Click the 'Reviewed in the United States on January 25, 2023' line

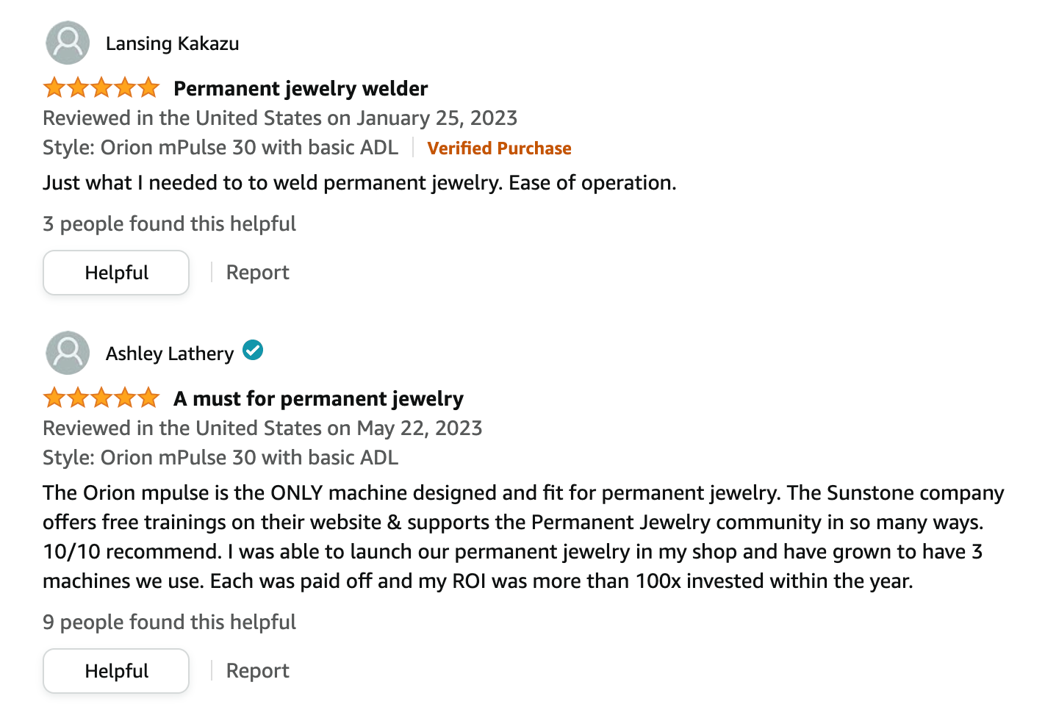[x=280, y=118]
